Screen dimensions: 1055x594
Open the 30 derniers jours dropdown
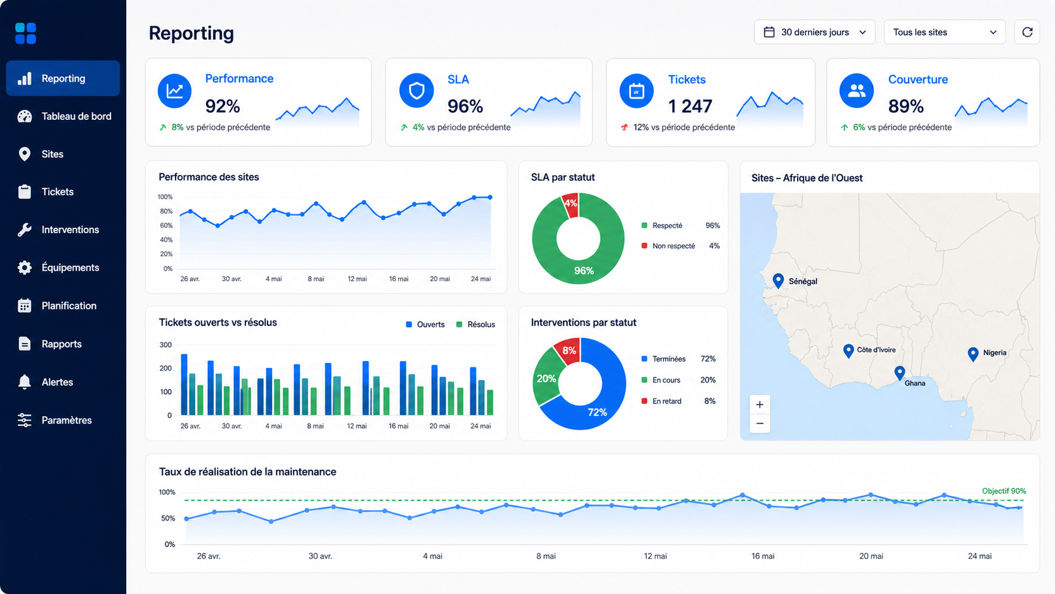pos(815,32)
